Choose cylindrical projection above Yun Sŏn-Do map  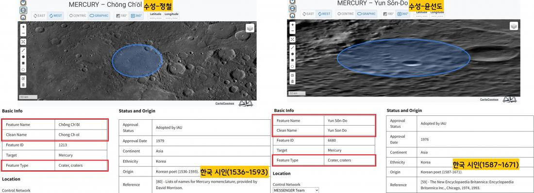(292, 9)
